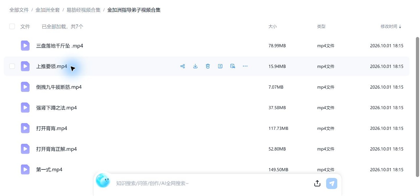Delete 上推要领.mp4 with the trash icon
The height and width of the screenshot is (196, 420).
(x=208, y=66)
